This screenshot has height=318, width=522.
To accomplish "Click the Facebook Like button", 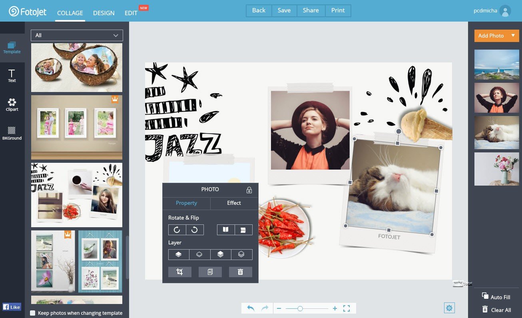I will coord(12,307).
